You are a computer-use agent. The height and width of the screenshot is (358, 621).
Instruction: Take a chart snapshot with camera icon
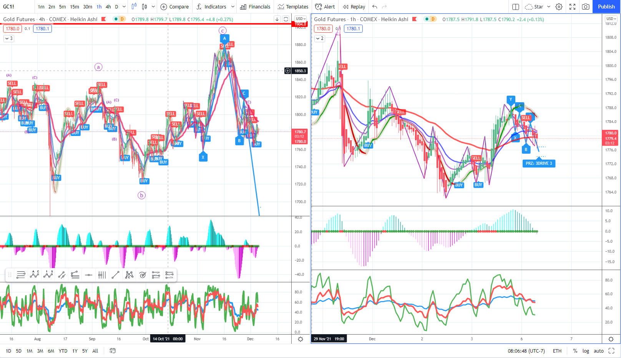pos(586,7)
